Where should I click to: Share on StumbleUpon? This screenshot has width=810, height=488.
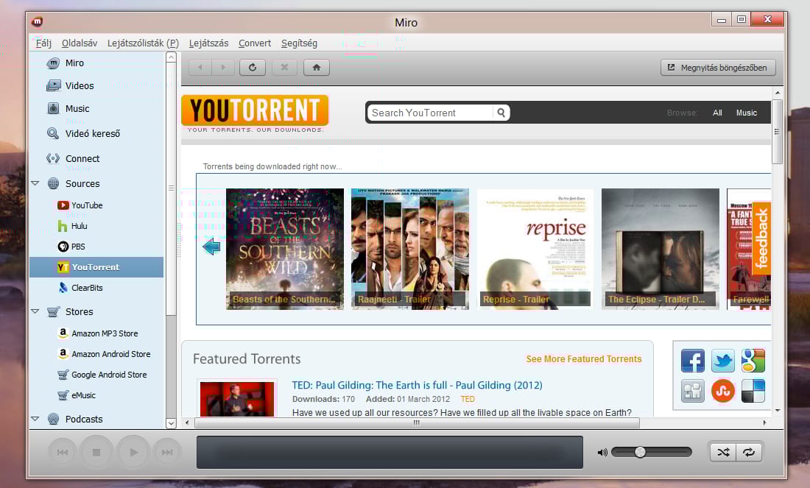click(x=722, y=391)
